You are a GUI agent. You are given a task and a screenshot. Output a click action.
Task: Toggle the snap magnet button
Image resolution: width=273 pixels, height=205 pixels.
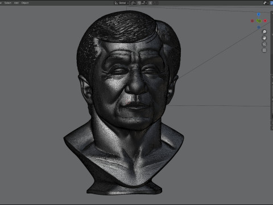(x=139, y=3)
